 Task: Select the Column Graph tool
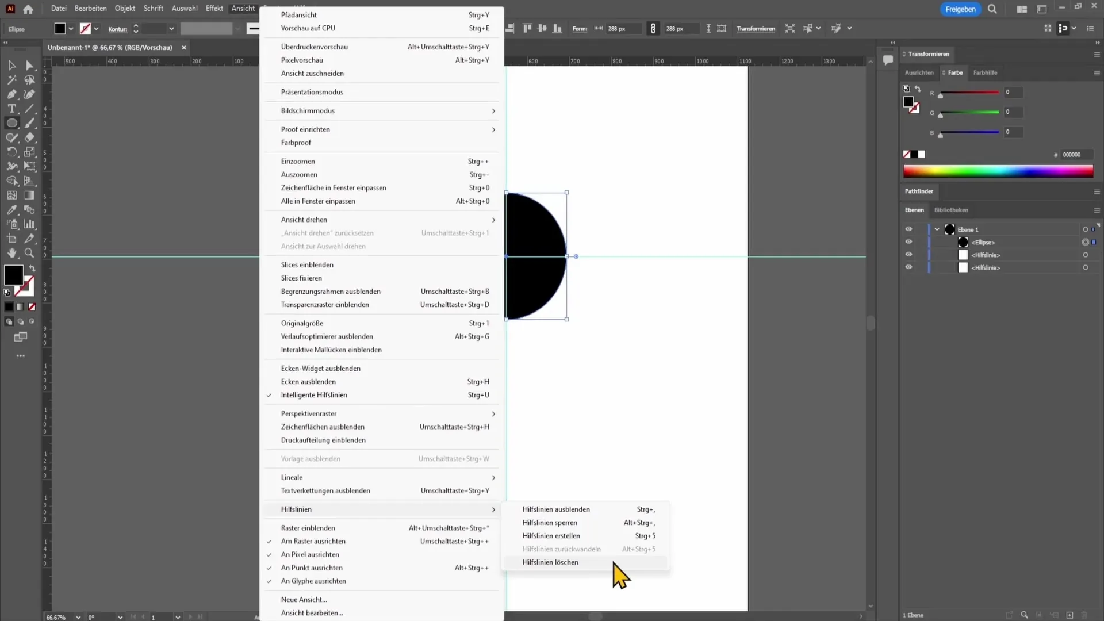[x=30, y=224]
